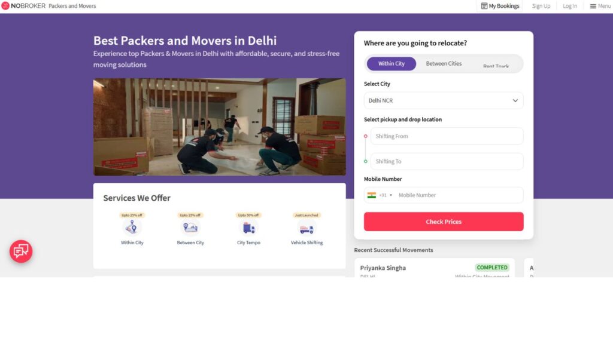
Task: Click the Shifting From input field
Action: (x=447, y=136)
